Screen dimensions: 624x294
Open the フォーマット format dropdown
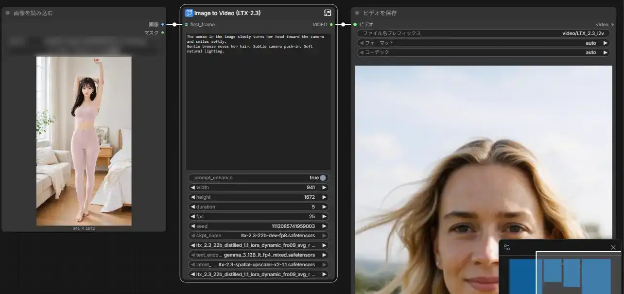tap(484, 43)
